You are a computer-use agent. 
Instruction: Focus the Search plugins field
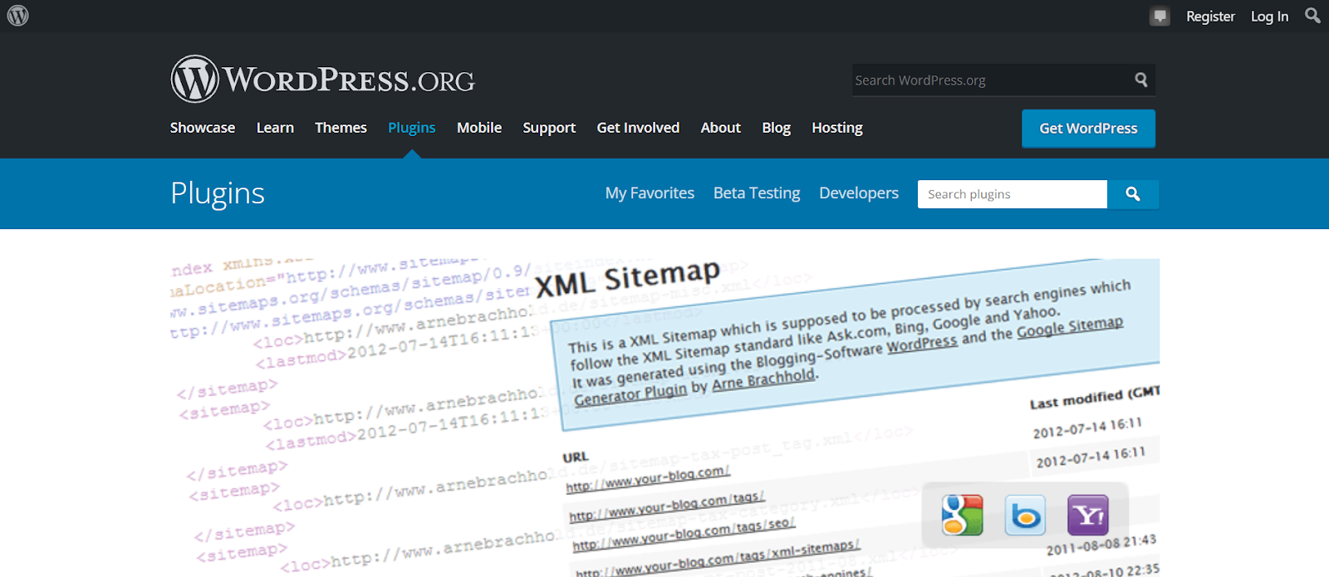[x=1012, y=194]
